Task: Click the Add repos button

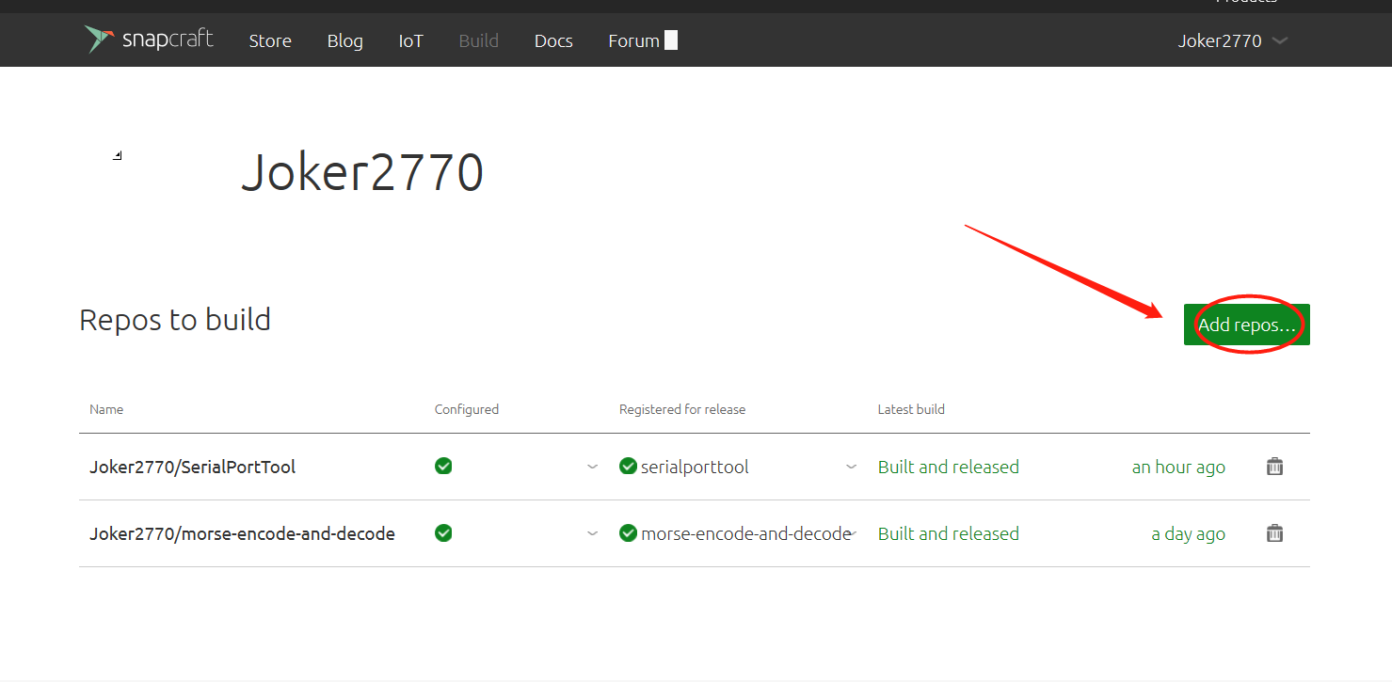Action: [x=1246, y=325]
